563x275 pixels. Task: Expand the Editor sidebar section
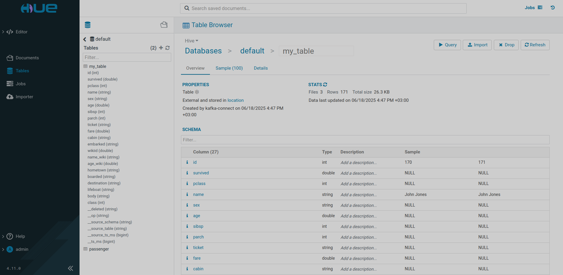click(x=3, y=32)
